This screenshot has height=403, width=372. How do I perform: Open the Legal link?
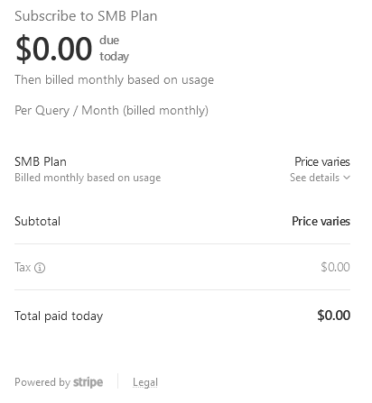[x=145, y=382]
